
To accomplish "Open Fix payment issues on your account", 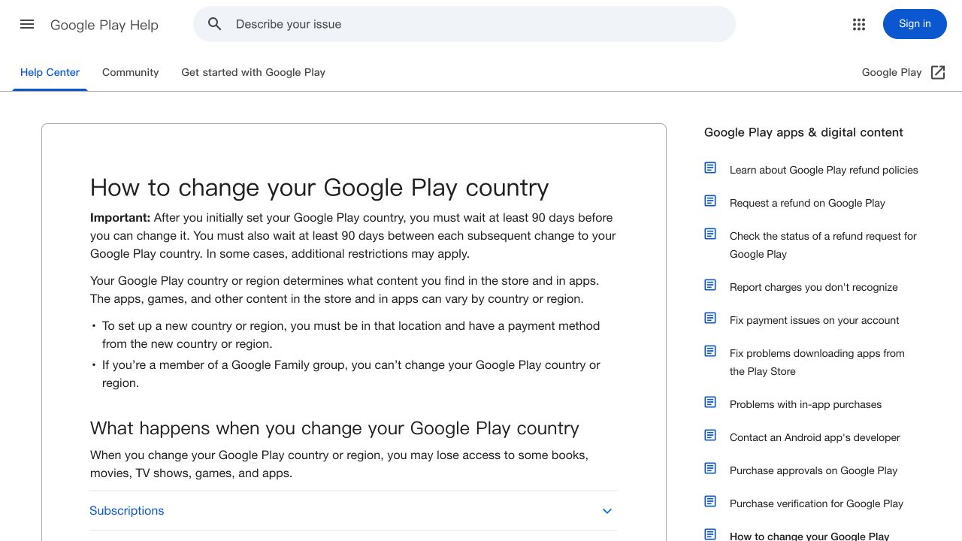I will (x=814, y=320).
